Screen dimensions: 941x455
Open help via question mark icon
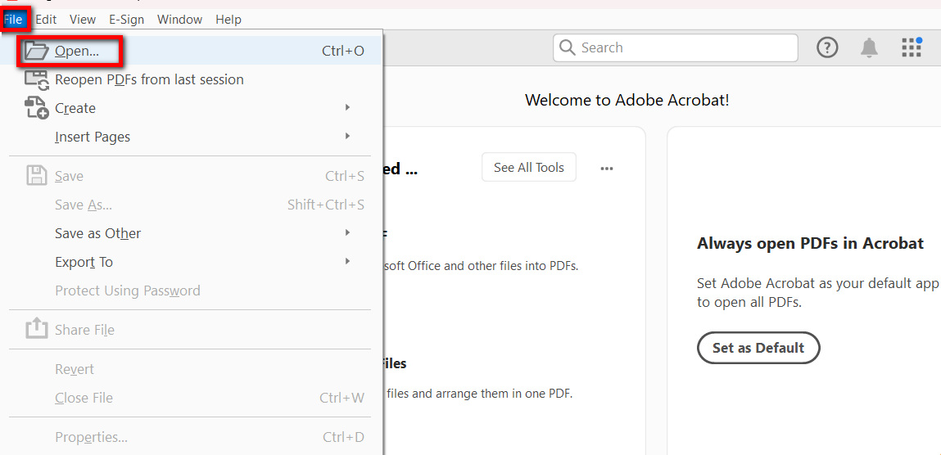828,48
